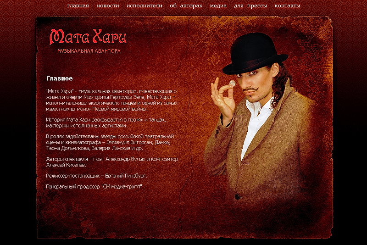Click the Мата Хари logo

[x=88, y=37]
